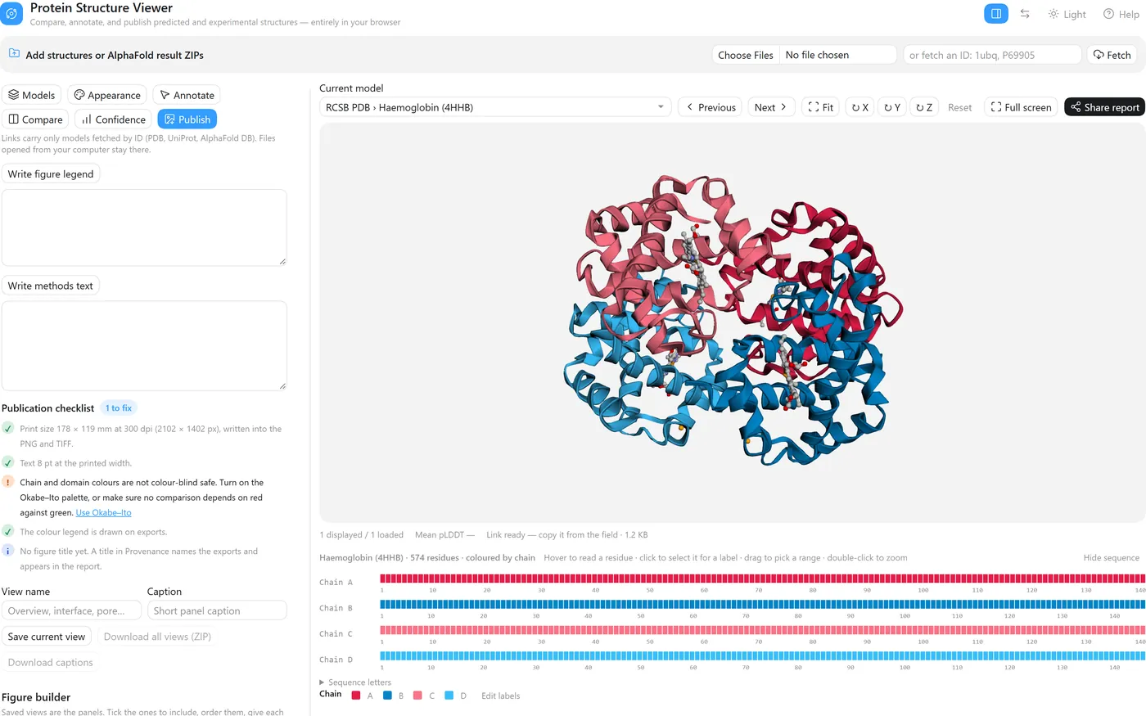The width and height of the screenshot is (1146, 716).
Task: Switch to the Appearance tab
Action: pyautogui.click(x=107, y=95)
